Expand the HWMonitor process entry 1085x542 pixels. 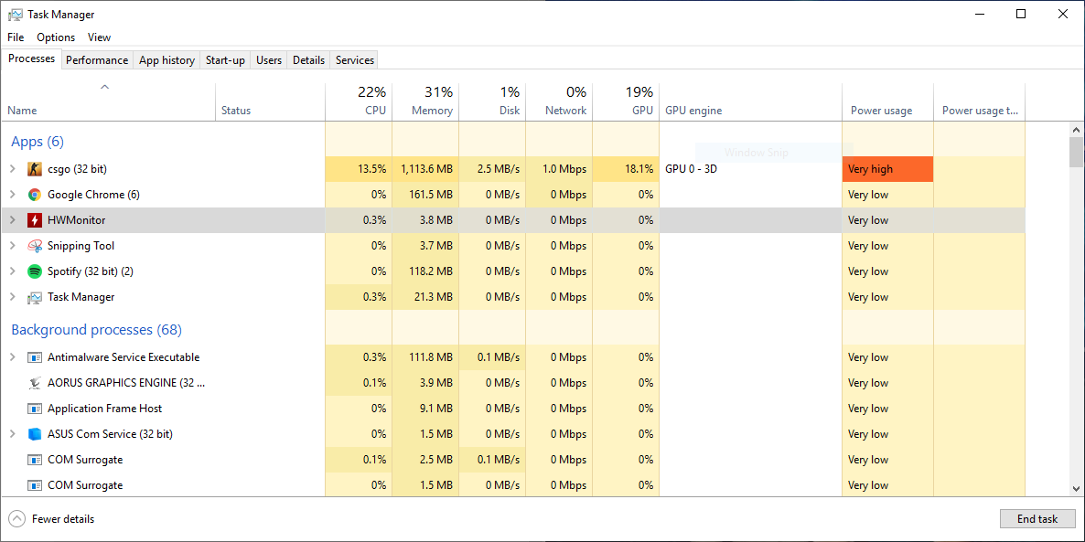(13, 220)
